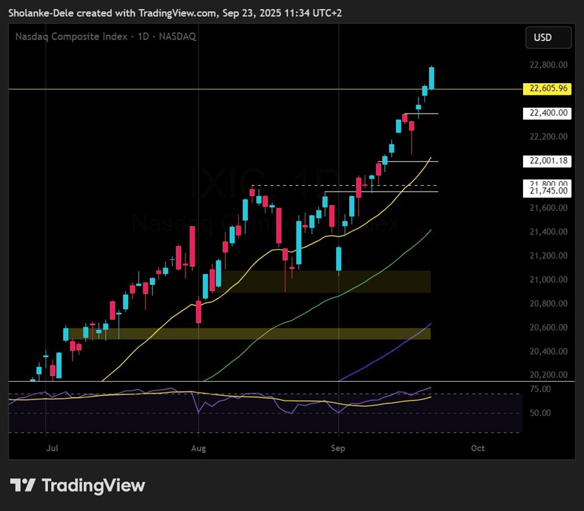This screenshot has height=511, width=584.
Task: Click the 20,200.00 axis value
Action: click(x=548, y=375)
